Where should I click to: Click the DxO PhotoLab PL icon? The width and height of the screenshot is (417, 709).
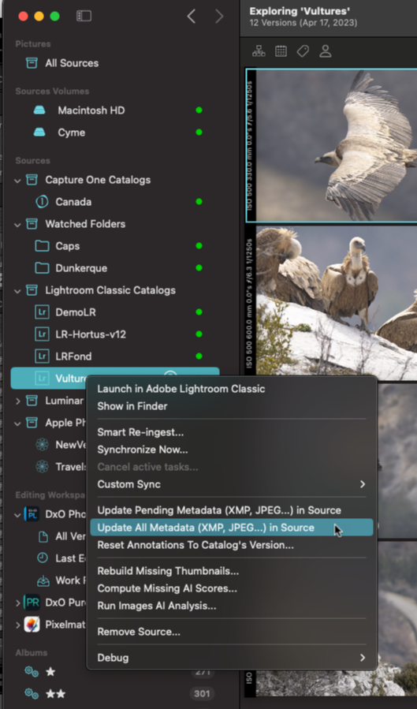coord(32,514)
